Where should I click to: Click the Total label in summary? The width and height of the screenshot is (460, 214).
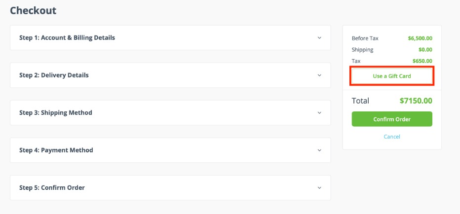pos(360,101)
